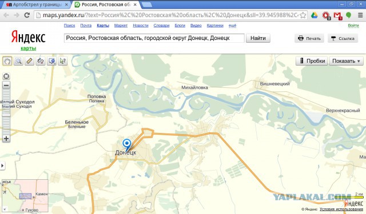Open the Маркет link
366x214 pixels.
(x=121, y=25)
